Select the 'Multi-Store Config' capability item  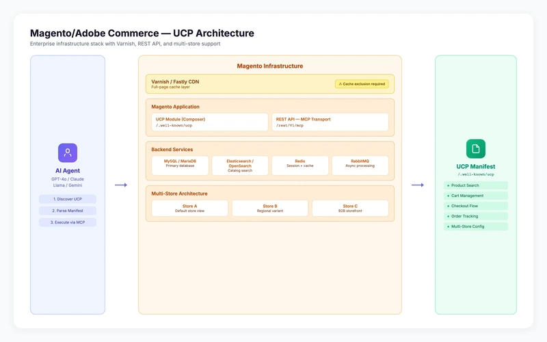pos(476,226)
